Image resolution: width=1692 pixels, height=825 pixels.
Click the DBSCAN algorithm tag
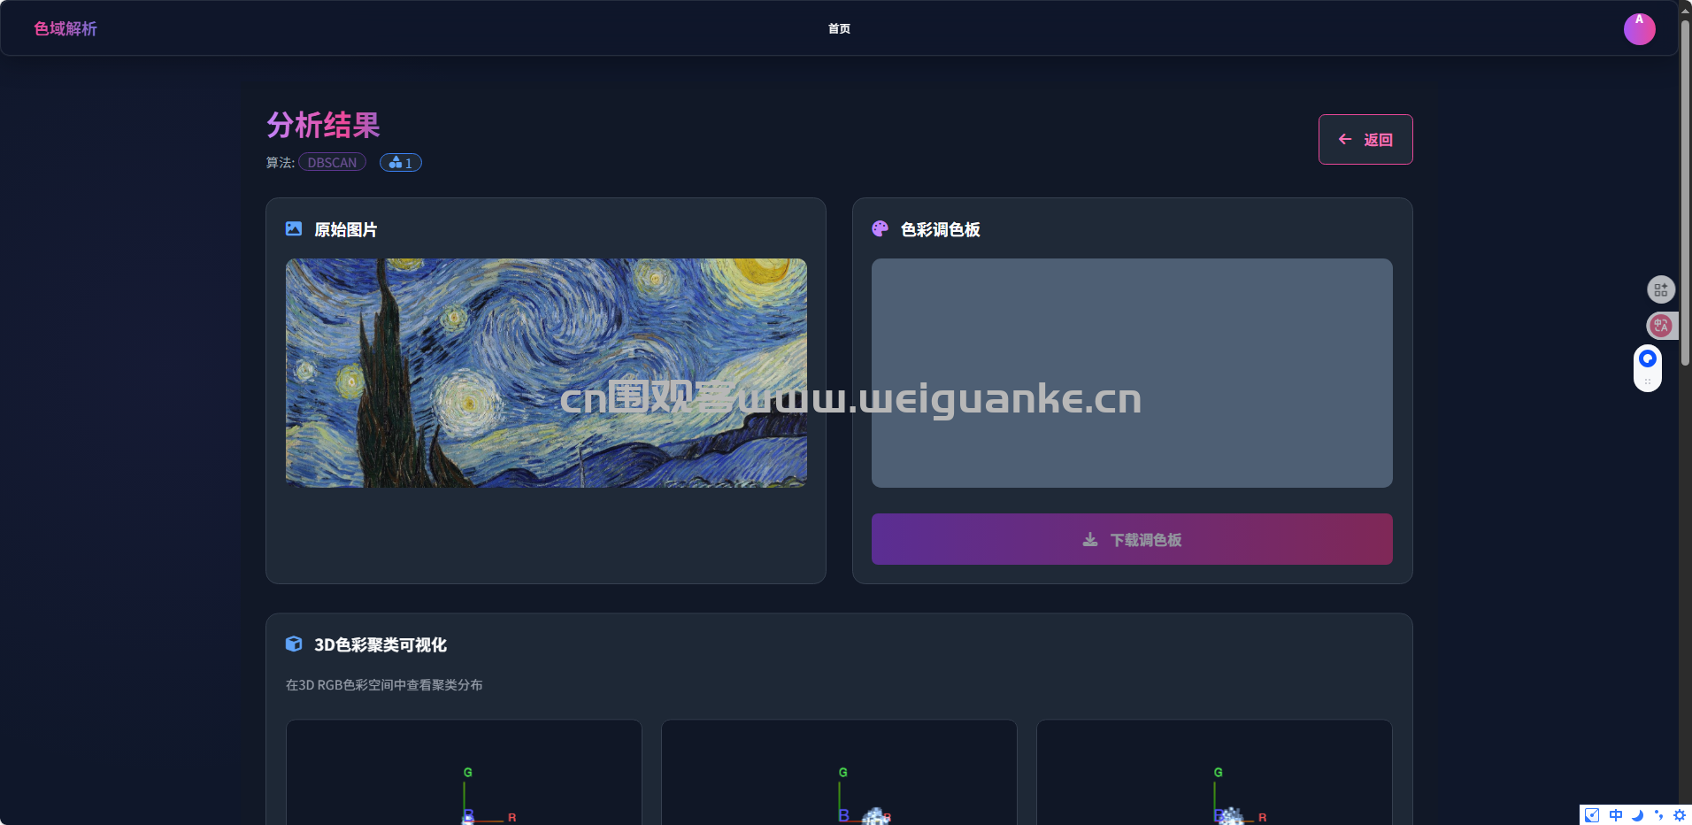(332, 162)
